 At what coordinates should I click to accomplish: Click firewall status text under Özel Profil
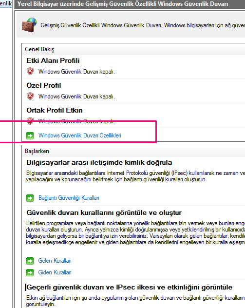(x=76, y=96)
